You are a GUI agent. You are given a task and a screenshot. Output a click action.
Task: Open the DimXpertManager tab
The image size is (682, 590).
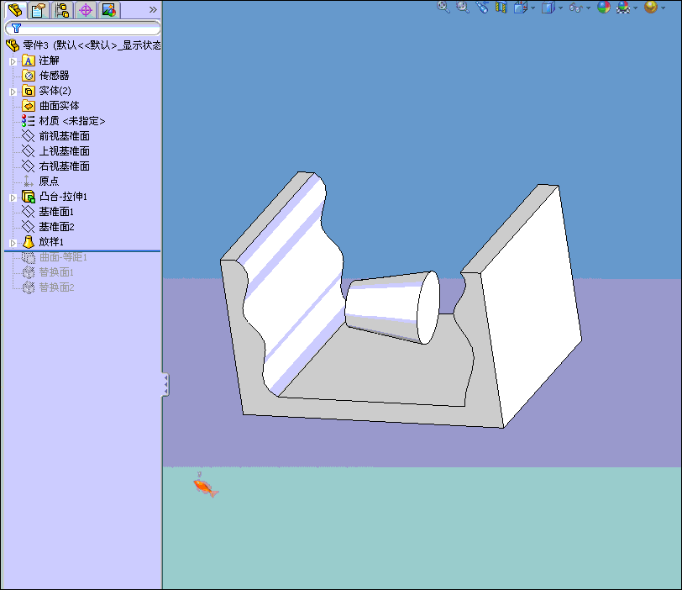tap(86, 10)
